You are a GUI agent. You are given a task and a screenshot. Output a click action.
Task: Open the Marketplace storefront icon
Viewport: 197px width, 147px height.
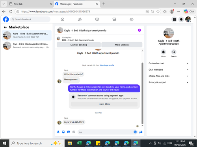point(114,19)
